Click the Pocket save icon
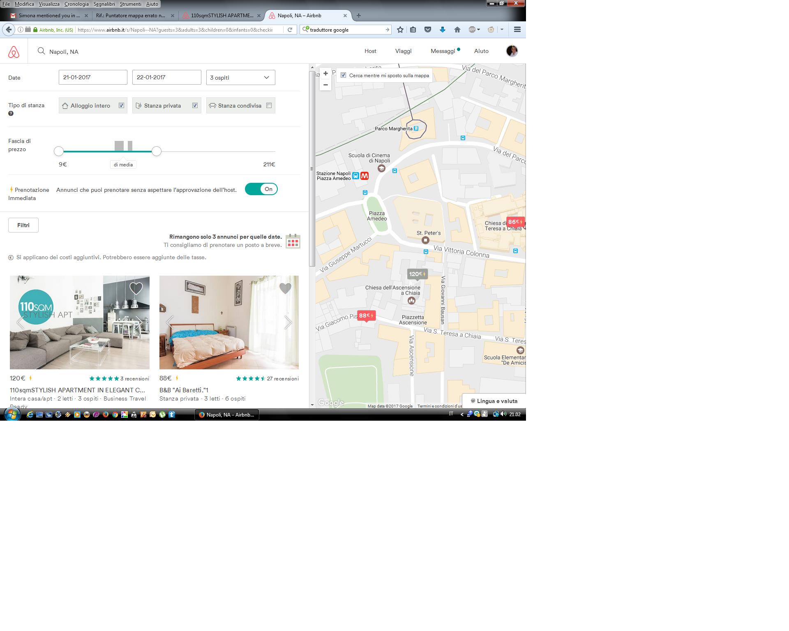This screenshot has width=789, height=631. pos(428,30)
